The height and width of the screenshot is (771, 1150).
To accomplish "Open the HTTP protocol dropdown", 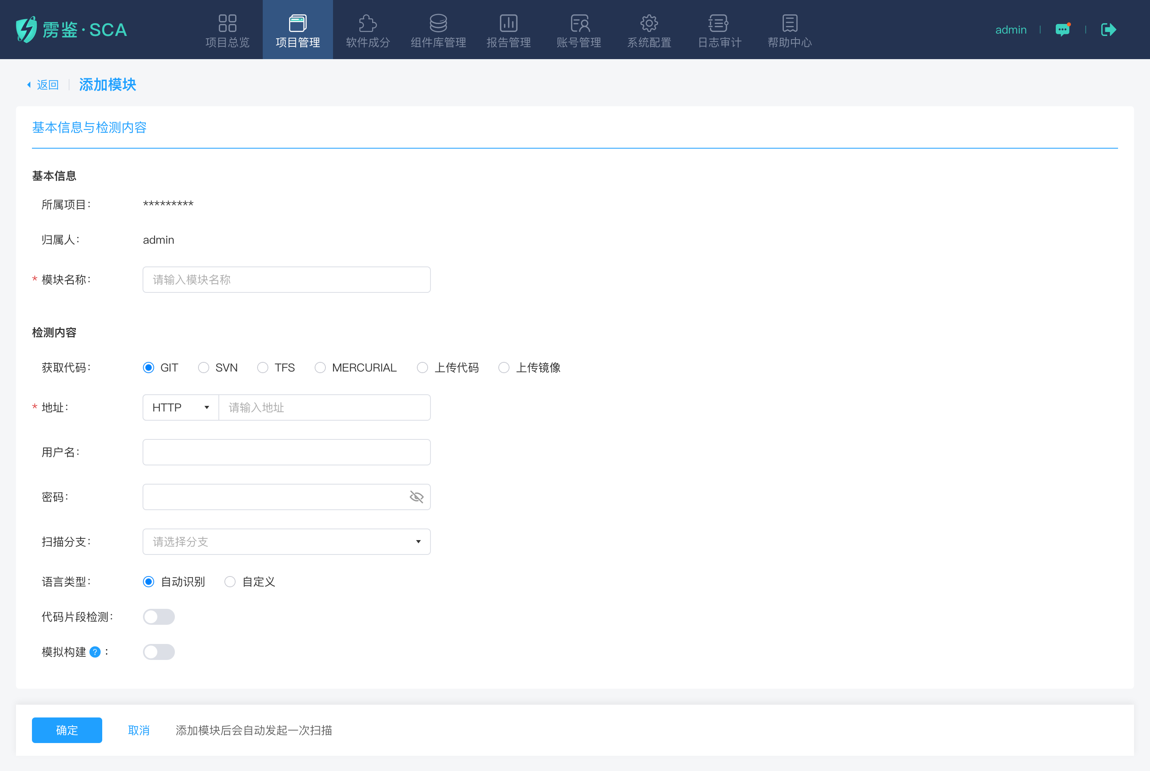I will pyautogui.click(x=180, y=407).
